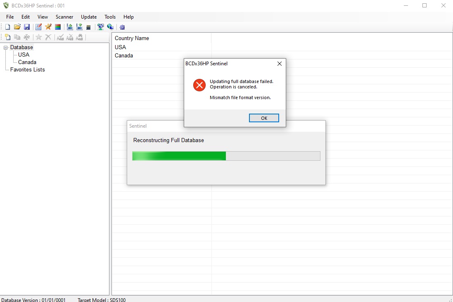Open the Edit menu
This screenshot has width=453, height=302.
26,17
